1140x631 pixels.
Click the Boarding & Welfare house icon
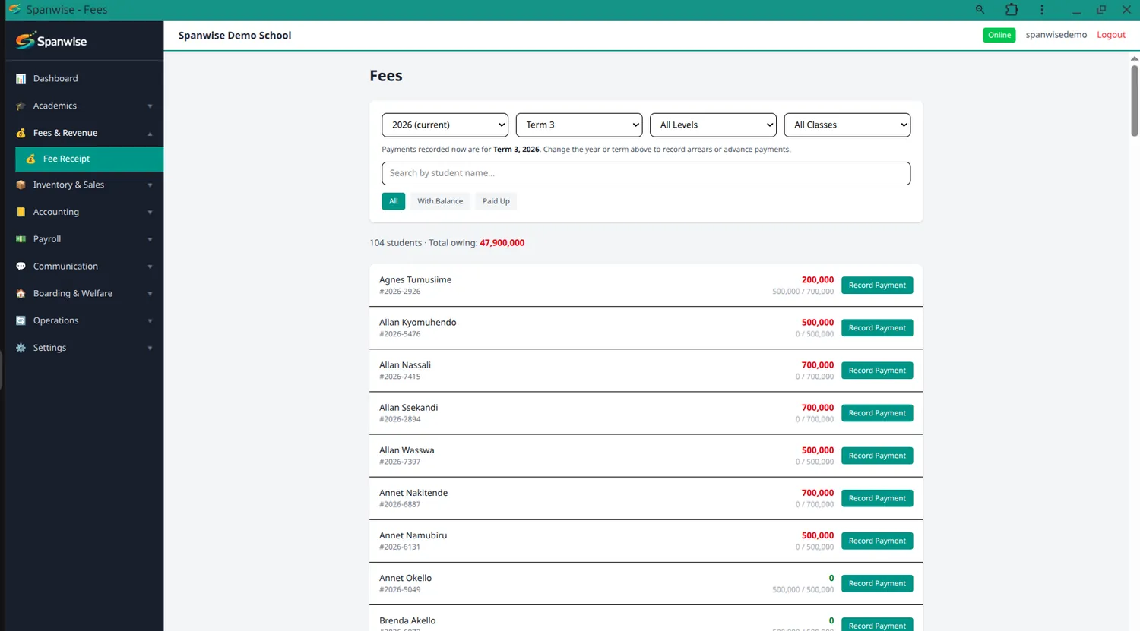pyautogui.click(x=21, y=294)
